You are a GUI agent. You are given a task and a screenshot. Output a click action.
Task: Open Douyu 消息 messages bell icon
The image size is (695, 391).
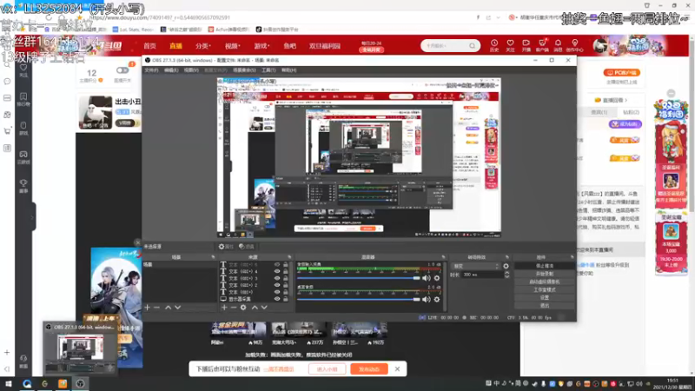[558, 45]
